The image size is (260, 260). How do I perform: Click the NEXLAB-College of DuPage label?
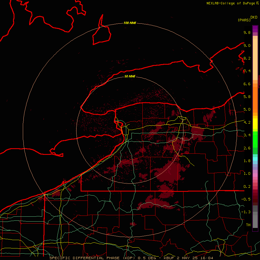[x=231, y=3]
